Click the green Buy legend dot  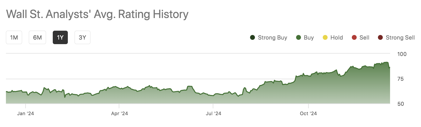(x=298, y=38)
